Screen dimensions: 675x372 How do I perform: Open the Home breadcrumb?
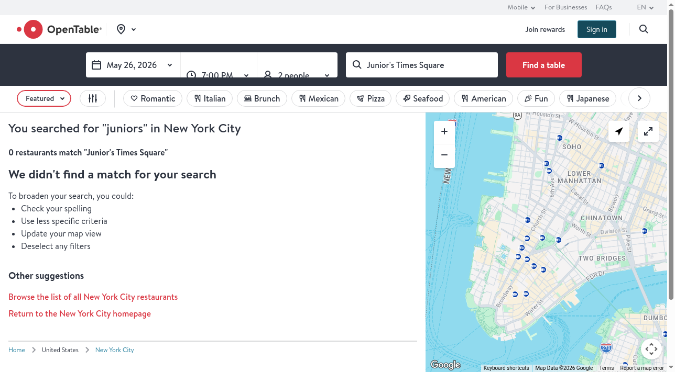pos(17,350)
